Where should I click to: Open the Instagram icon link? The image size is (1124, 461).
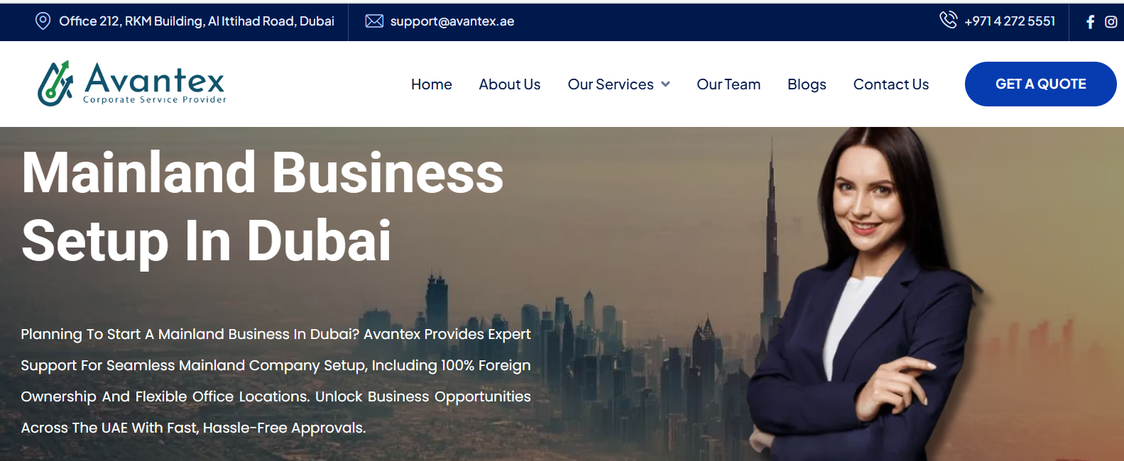tap(1111, 22)
